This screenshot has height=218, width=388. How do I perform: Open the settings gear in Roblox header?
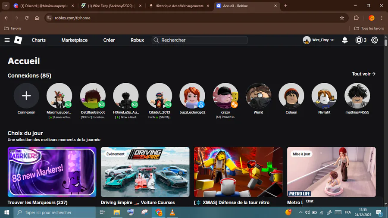pyautogui.click(x=375, y=40)
